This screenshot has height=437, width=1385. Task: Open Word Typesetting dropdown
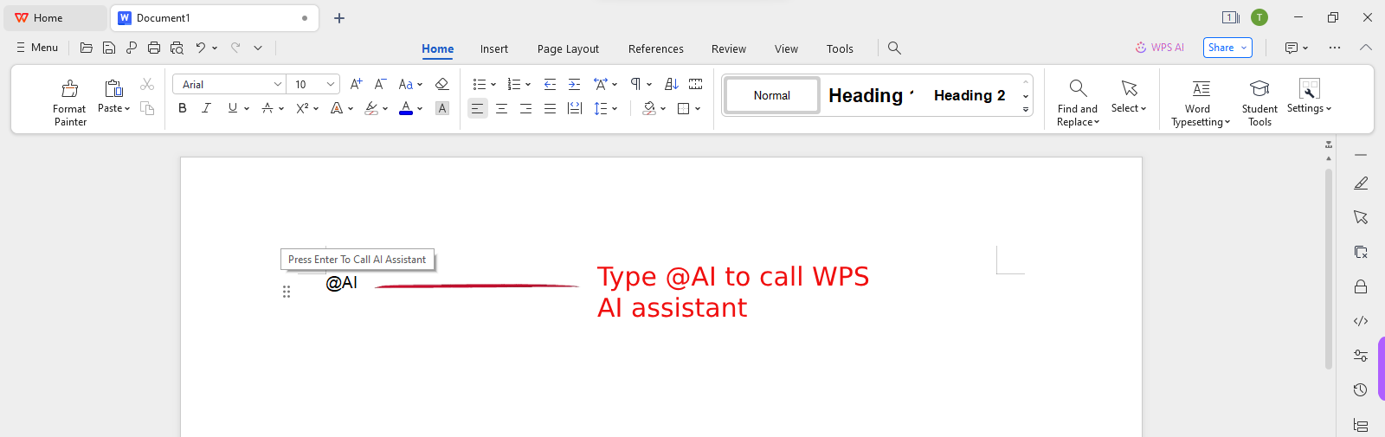(x=1201, y=116)
